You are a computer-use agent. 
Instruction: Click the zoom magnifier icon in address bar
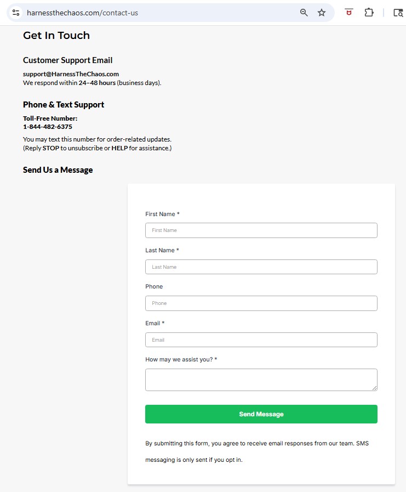[304, 13]
